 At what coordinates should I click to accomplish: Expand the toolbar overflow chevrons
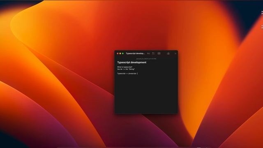[x=175, y=53]
